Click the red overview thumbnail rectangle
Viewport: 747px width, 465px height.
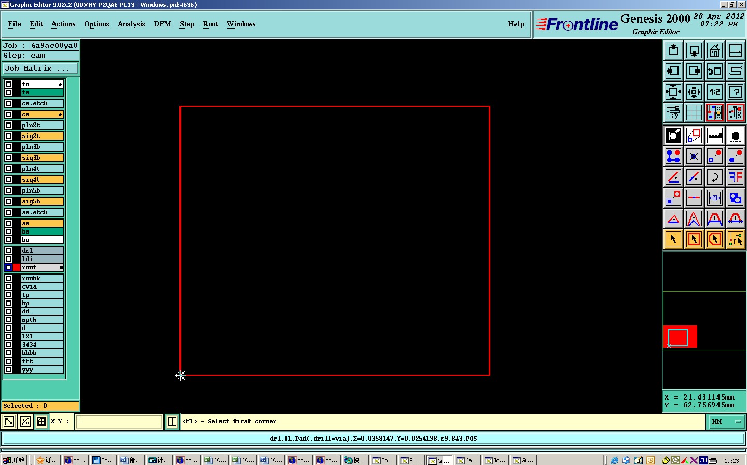(680, 337)
